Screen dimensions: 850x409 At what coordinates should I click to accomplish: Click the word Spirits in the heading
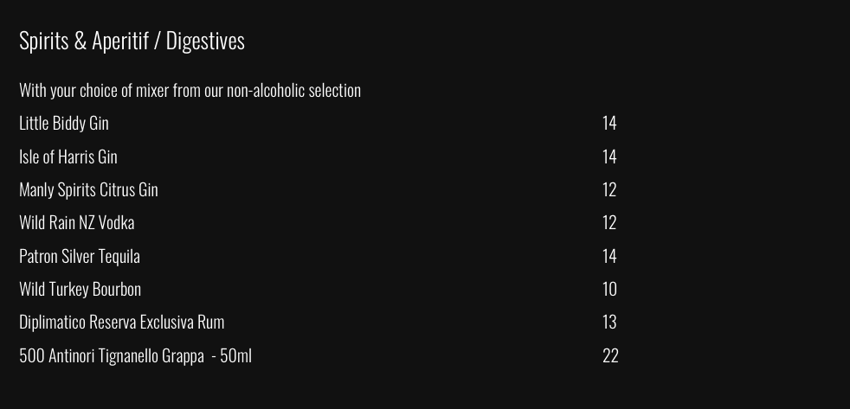click(43, 41)
